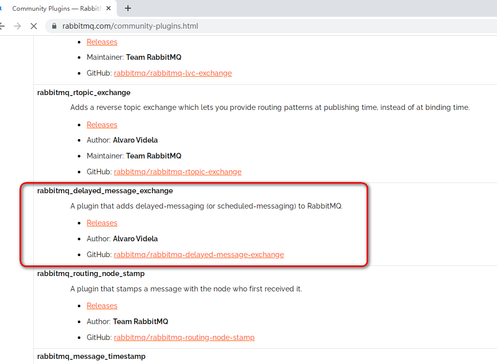This screenshot has height=364, width=497.
Task: Open rabbitmq/rabbitmq-routing-node-stamp GitHub link
Action: [184, 337]
